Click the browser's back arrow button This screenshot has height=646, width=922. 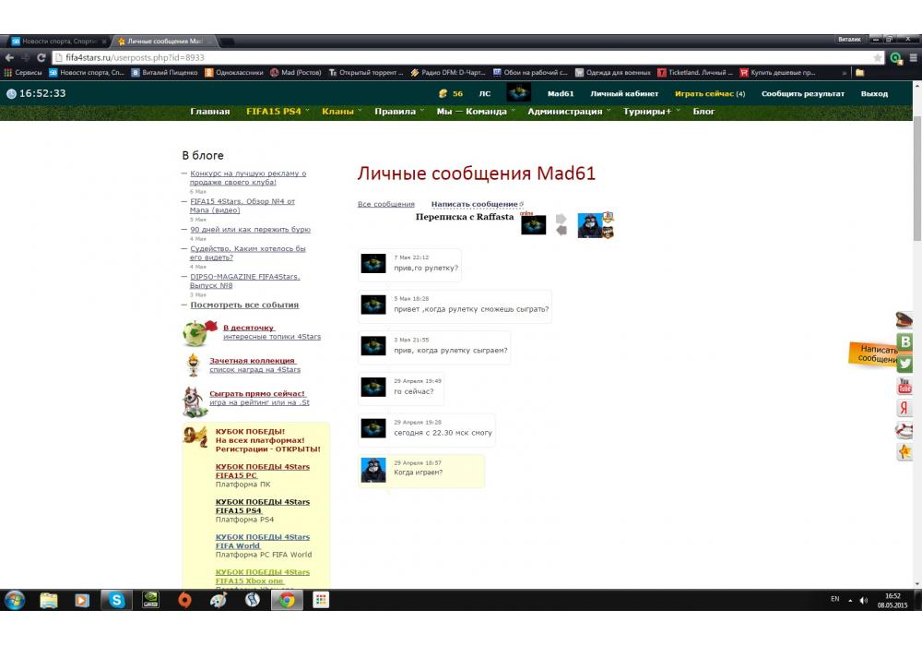coord(10,57)
